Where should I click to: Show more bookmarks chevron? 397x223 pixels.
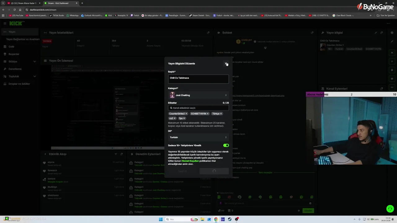[370, 15]
